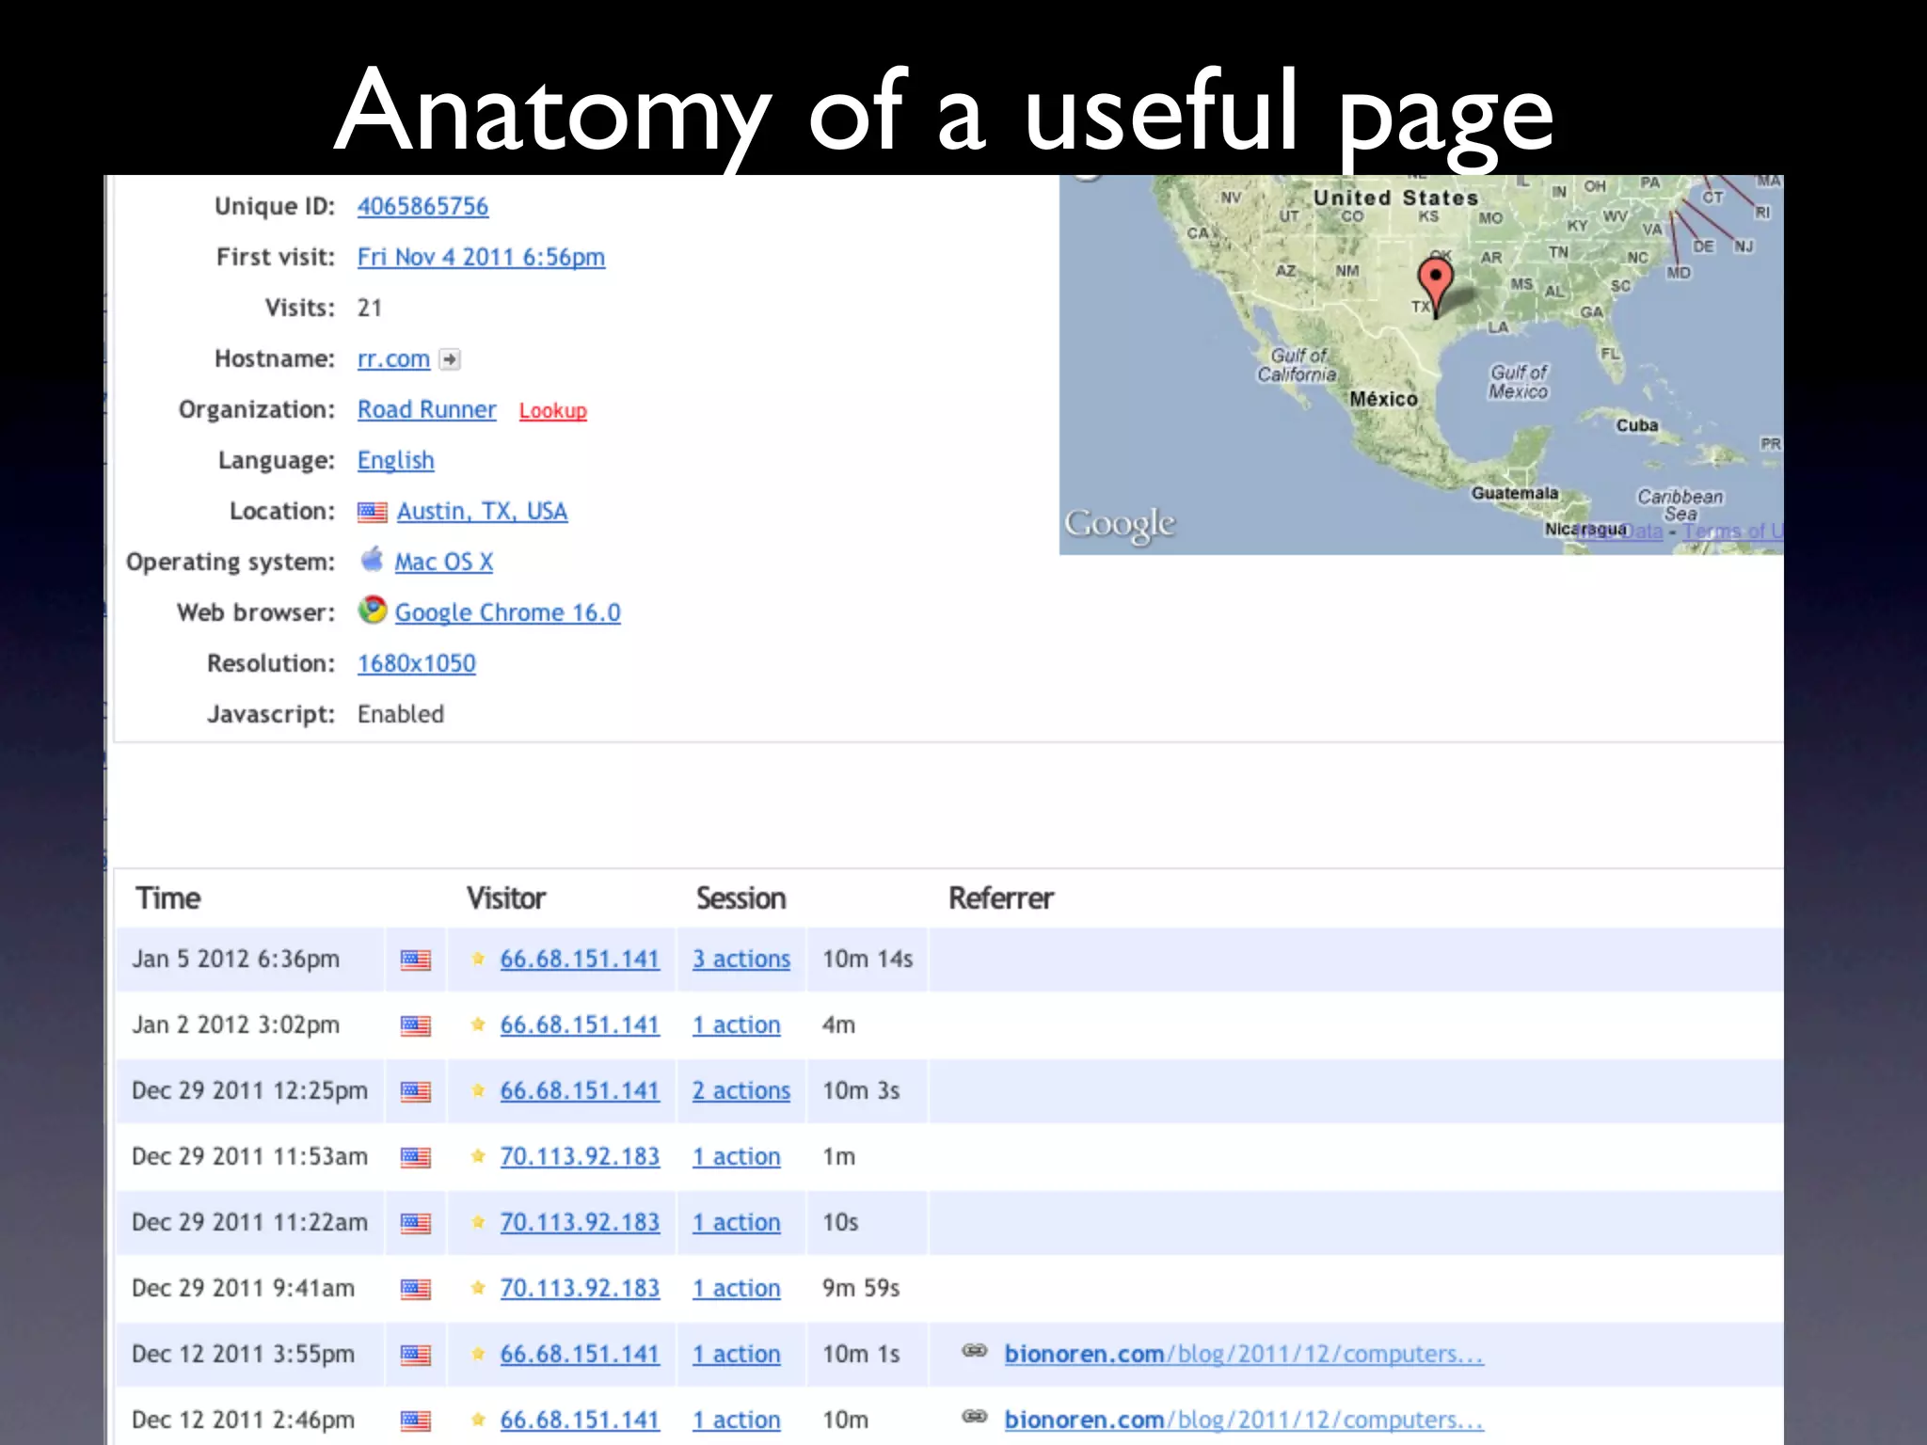This screenshot has height=1445, width=1927.
Task: Open IP 70.113.92.183 in the Dec 29 11:22am row
Action: point(580,1222)
